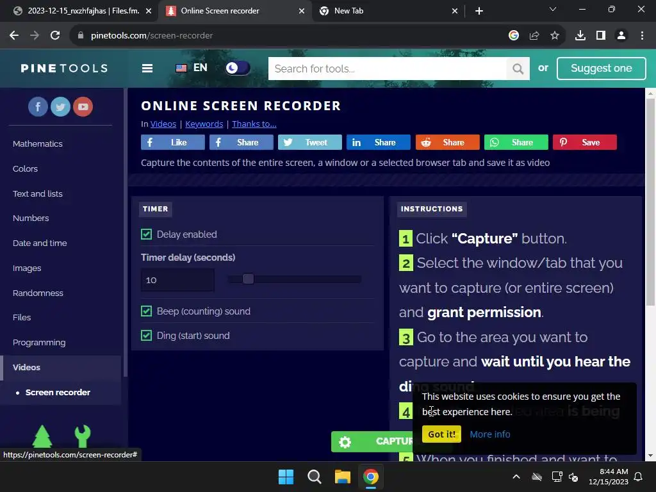Image resolution: width=656 pixels, height=492 pixels.
Task: Click the Suggest one button
Action: 601,68
